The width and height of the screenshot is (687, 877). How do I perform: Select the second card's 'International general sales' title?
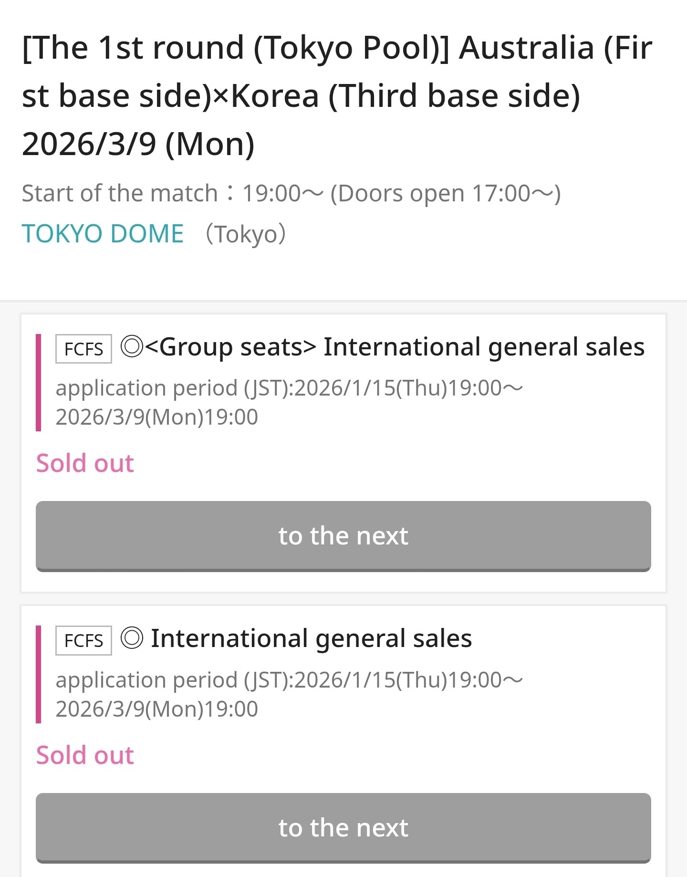[311, 638]
